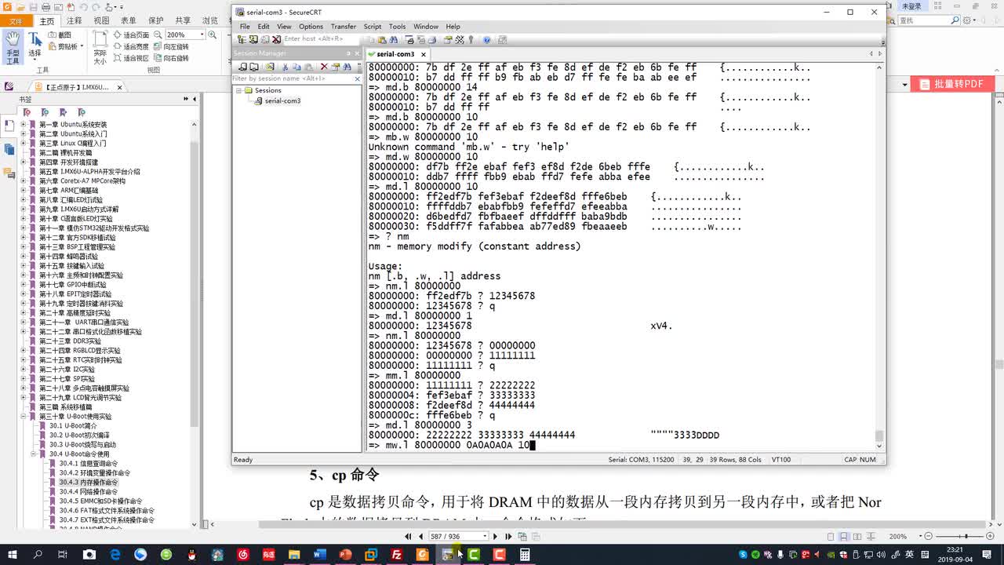Select the Hand tool in PDF reader
Screen dimensions: 1004x565
[x=13, y=48]
